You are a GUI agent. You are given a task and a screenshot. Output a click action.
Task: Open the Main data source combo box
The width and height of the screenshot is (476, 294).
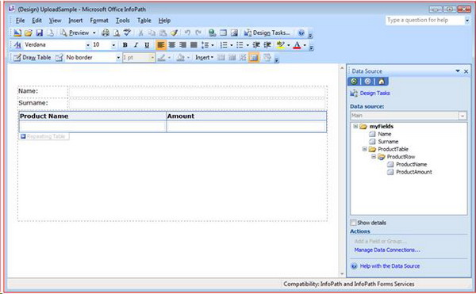(x=408, y=116)
